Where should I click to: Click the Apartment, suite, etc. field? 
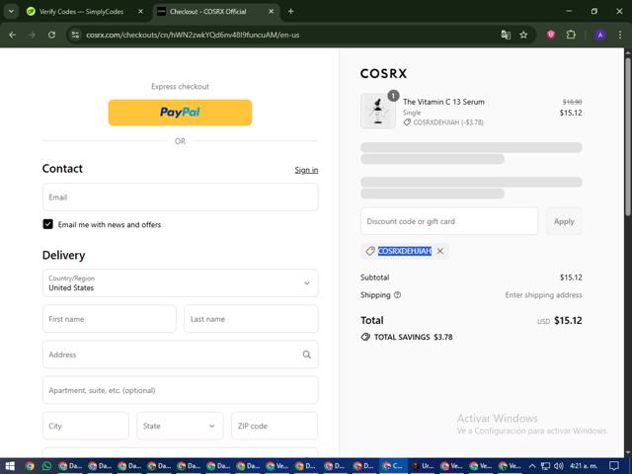(x=180, y=390)
